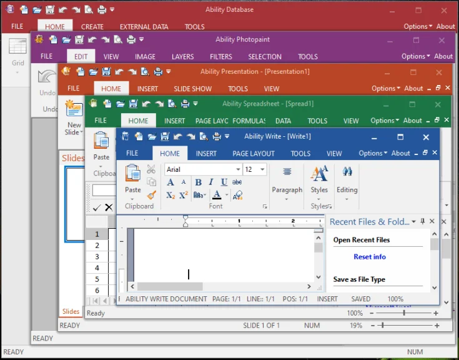Screen dimensions: 459x360
Task: Open PAGE LAYOUT tab in Ability Write
Action: pos(254,154)
